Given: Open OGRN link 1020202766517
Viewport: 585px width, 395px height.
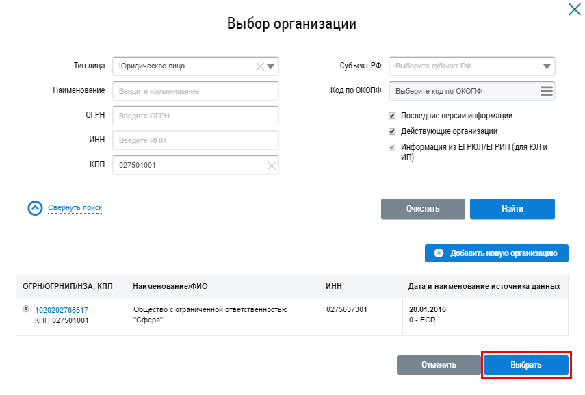Looking at the screenshot, I should pos(62,310).
